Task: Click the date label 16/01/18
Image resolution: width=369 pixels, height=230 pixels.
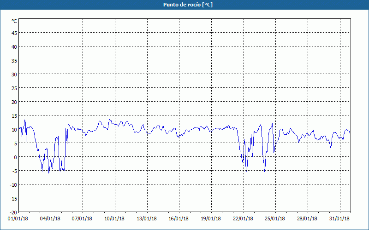Action: (179, 219)
